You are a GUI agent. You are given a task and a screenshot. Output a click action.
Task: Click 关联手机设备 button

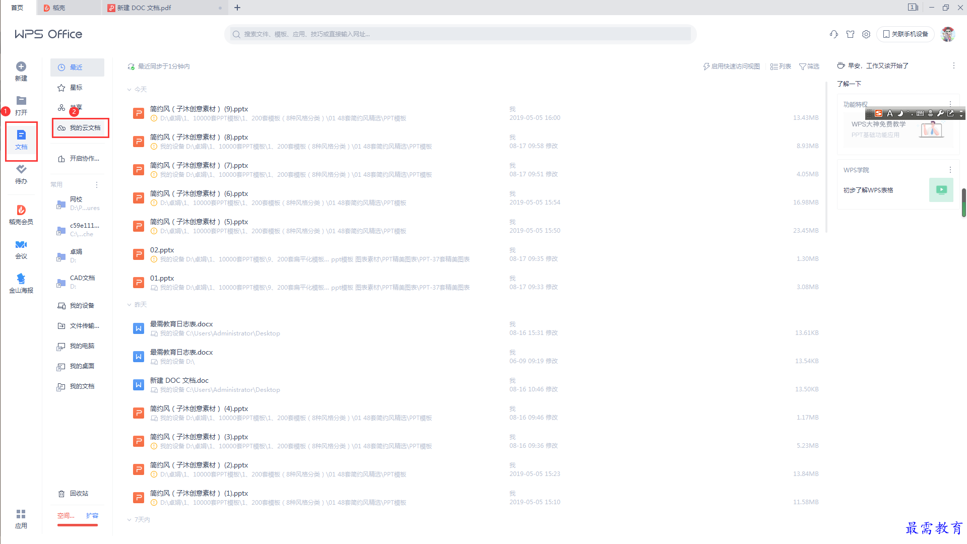point(906,34)
